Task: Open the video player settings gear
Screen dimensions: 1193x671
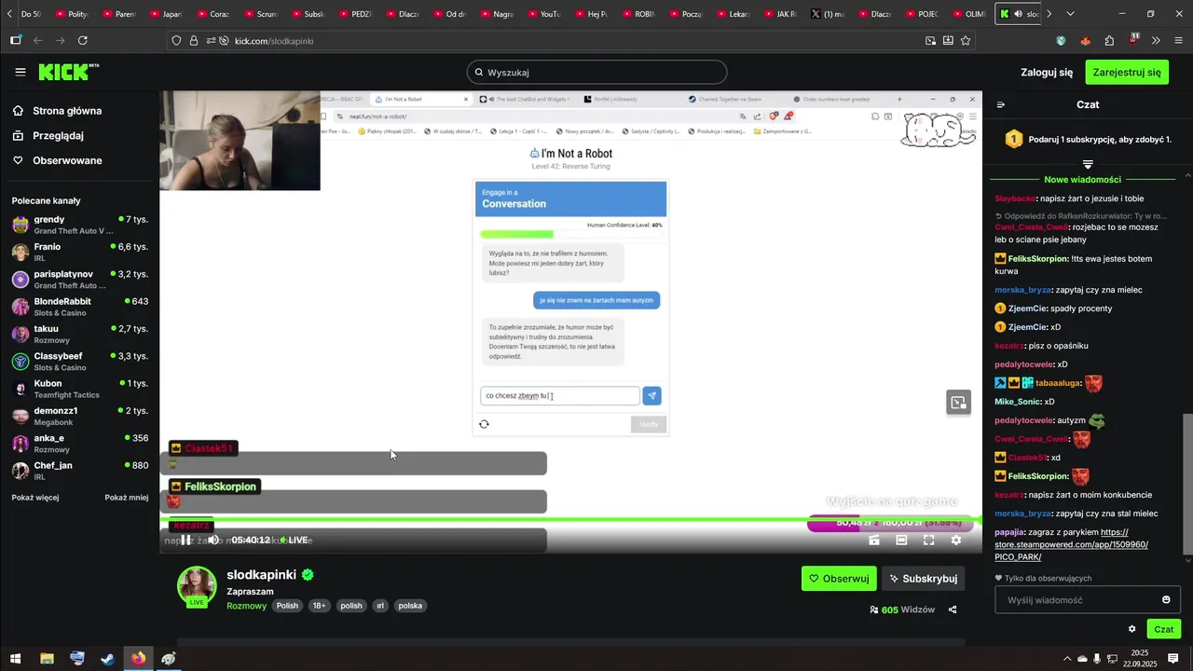Action: [x=955, y=540]
